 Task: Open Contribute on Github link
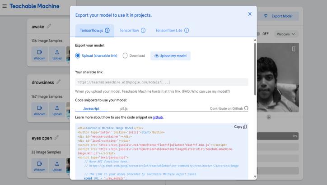(x=229, y=108)
